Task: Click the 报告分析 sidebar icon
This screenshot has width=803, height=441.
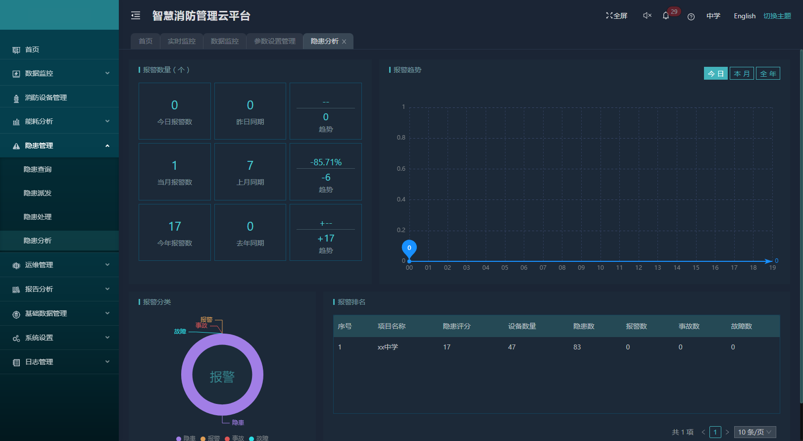Action: click(16, 290)
